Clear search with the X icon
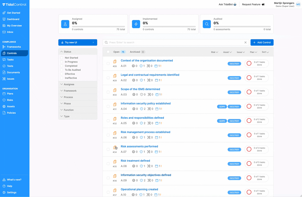The height and width of the screenshot is (197, 302). [245, 43]
